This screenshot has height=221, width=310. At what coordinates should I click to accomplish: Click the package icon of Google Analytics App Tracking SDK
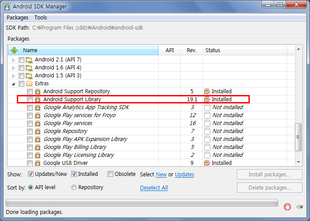coord(38,107)
